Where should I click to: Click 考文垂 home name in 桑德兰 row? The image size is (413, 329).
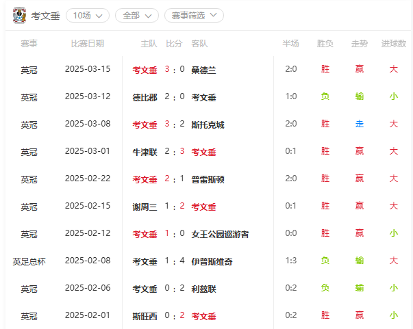pos(145,70)
